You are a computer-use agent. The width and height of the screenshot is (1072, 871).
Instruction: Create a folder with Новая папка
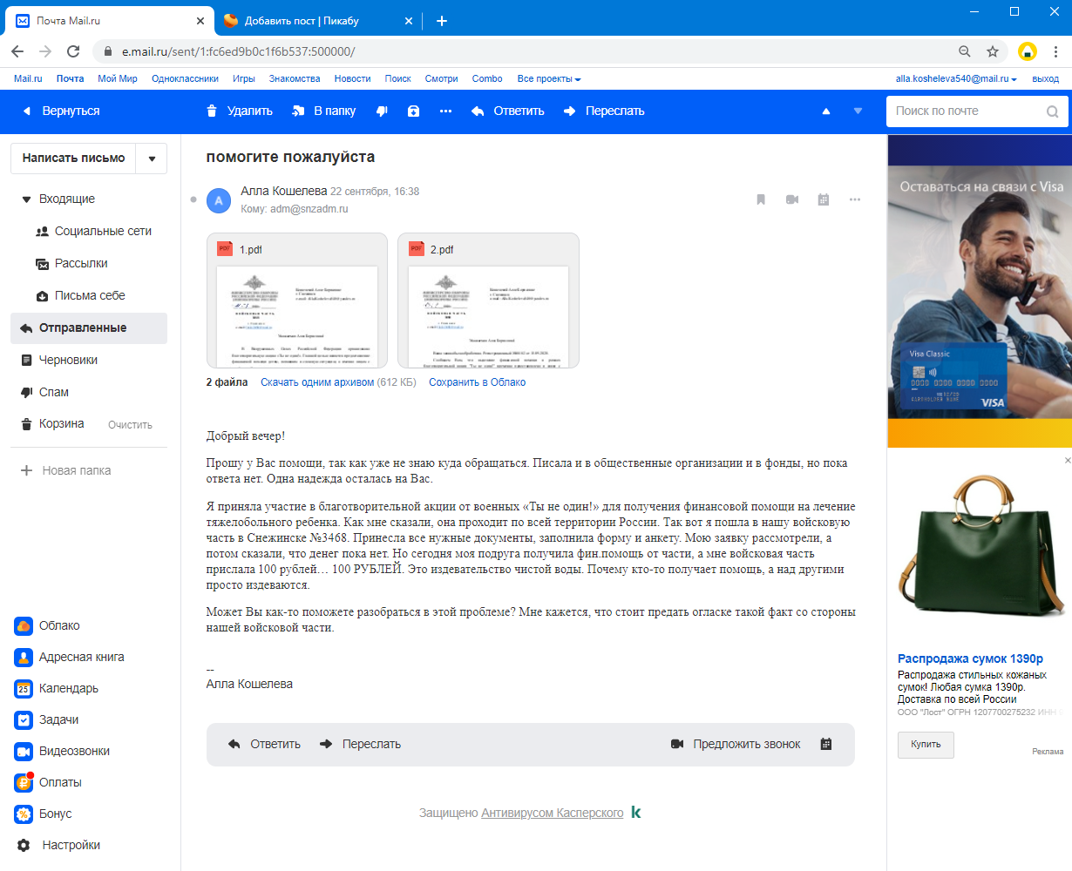(66, 470)
